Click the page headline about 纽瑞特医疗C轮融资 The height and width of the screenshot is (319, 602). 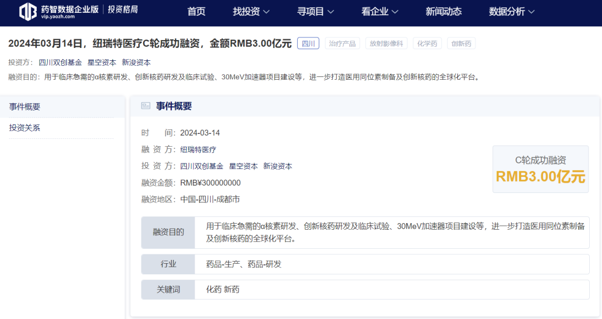click(x=150, y=43)
